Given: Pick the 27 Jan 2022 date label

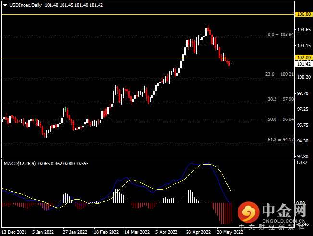Looking at the screenshot, I should pyautogui.click(x=75, y=232).
